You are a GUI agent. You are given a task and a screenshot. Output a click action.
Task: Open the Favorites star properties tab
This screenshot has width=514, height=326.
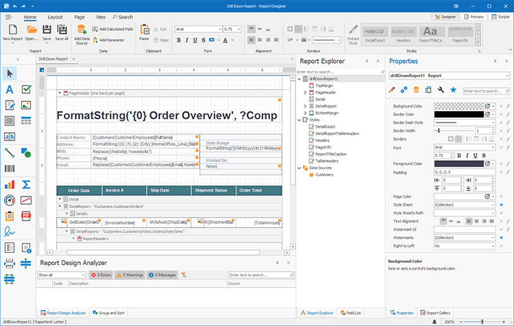tap(453, 90)
